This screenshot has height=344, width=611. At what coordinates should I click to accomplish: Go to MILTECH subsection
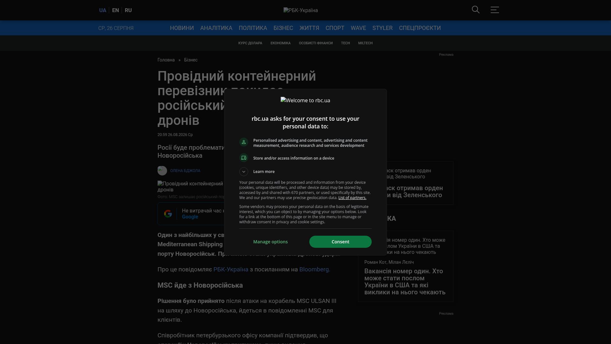click(x=365, y=43)
